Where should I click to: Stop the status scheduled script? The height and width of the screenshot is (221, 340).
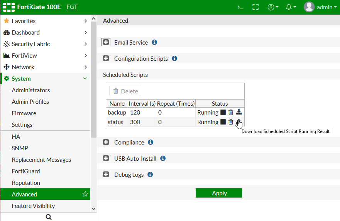(x=223, y=122)
